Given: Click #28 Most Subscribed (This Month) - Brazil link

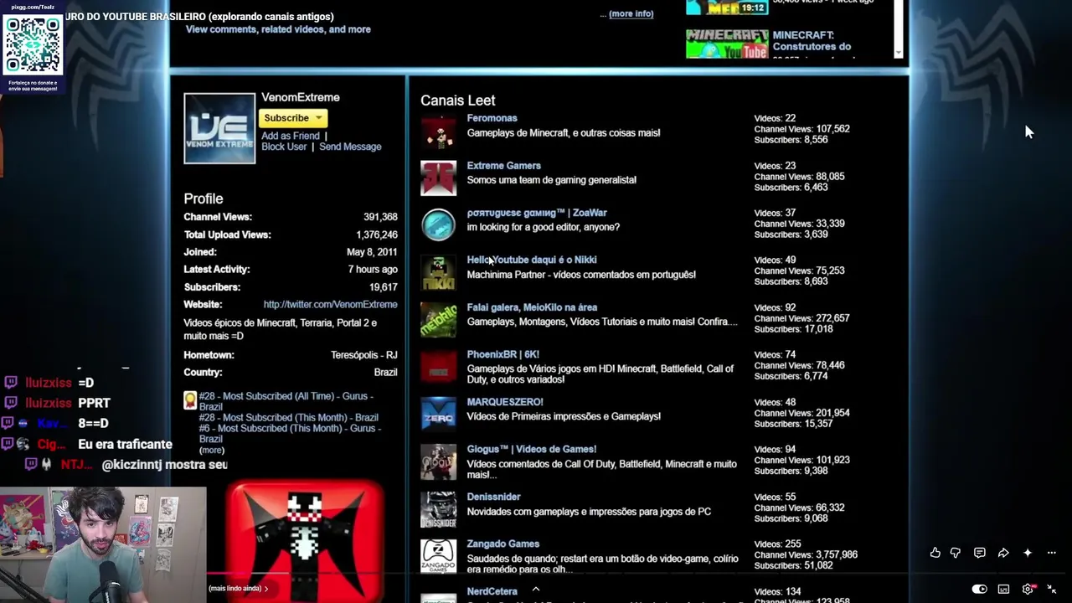Looking at the screenshot, I should tap(288, 417).
